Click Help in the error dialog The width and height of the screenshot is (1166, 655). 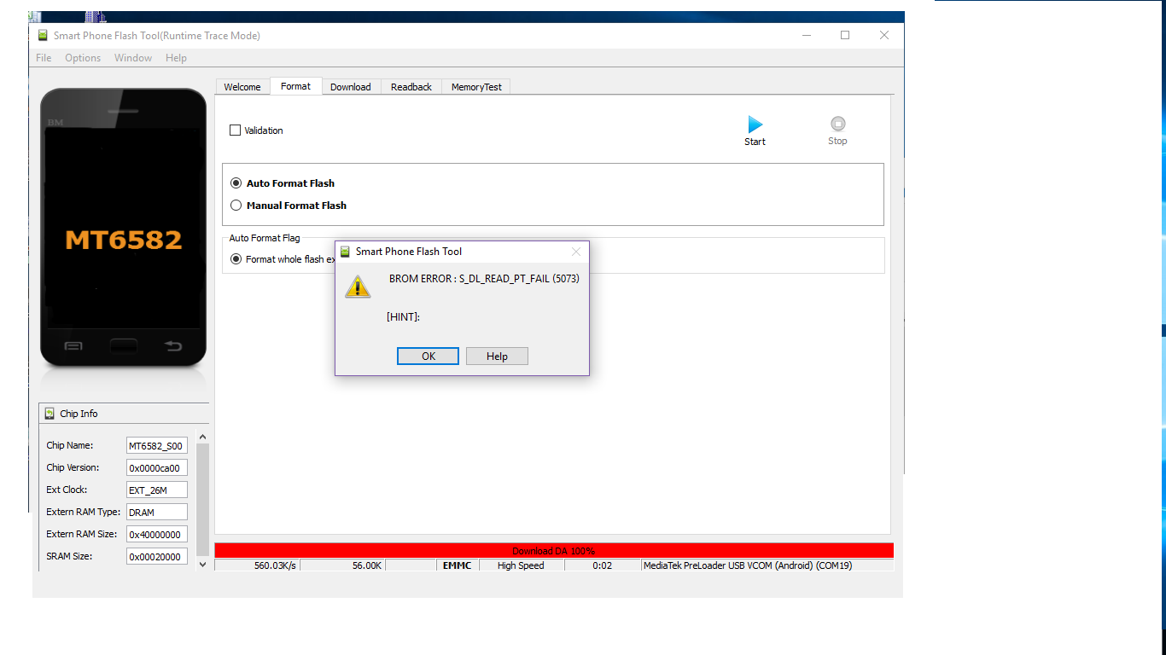497,356
